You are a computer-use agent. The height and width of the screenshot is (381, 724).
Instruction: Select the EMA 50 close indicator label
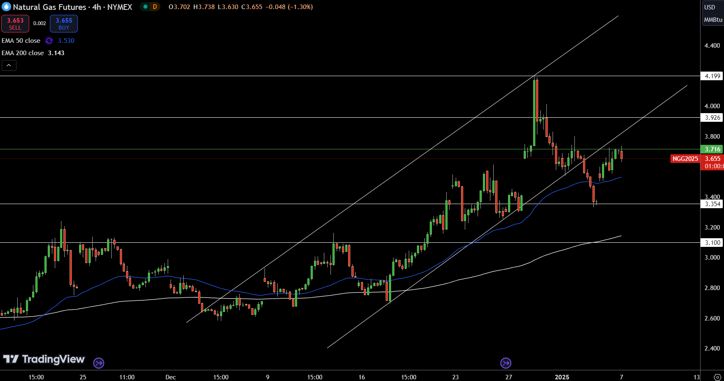click(21, 41)
